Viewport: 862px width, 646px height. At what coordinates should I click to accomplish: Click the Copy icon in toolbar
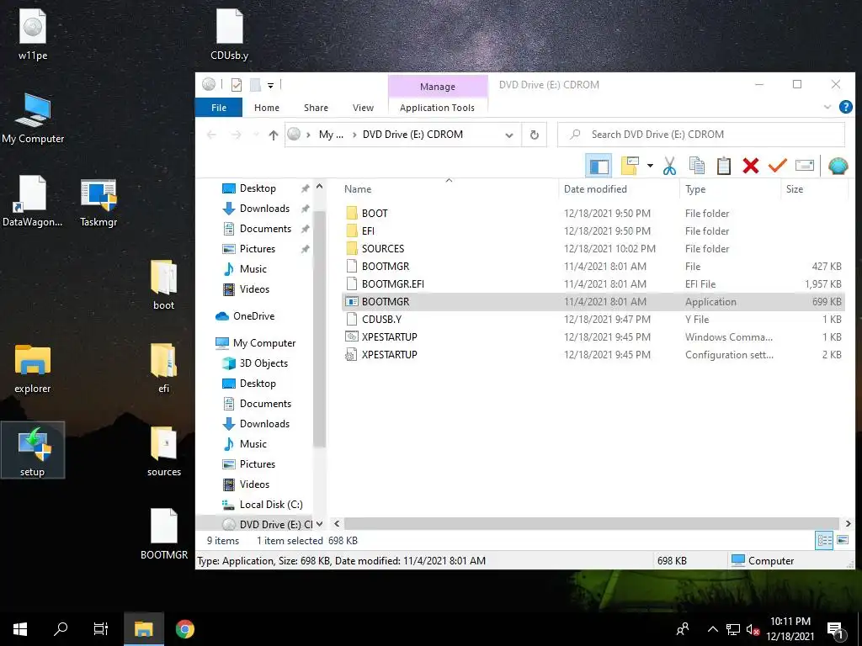696,166
